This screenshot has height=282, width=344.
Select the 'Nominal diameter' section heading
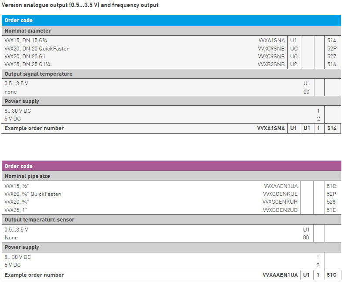[27, 31]
